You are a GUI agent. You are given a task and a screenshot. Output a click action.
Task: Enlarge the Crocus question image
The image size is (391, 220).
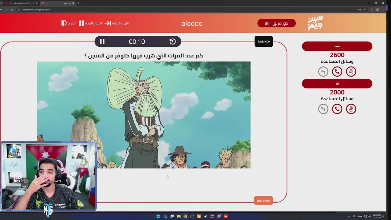tap(144, 115)
